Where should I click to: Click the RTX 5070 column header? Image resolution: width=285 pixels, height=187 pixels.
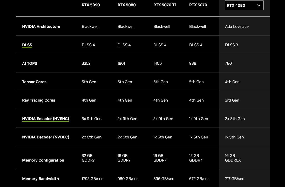pyautogui.click(x=198, y=5)
